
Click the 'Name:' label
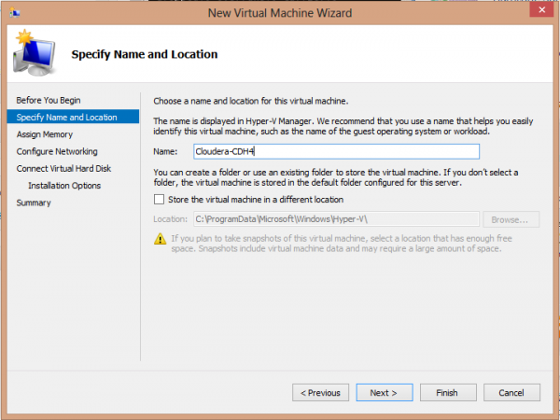click(165, 151)
